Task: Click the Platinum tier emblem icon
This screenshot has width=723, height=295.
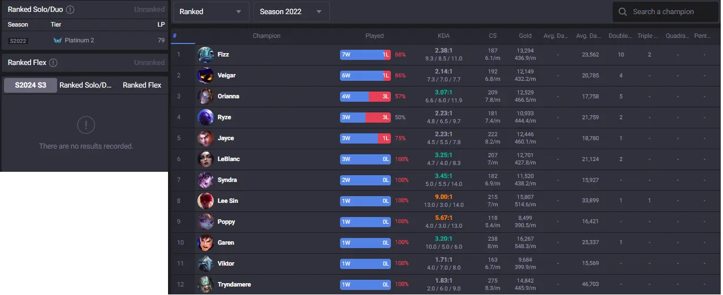Action: click(57, 41)
